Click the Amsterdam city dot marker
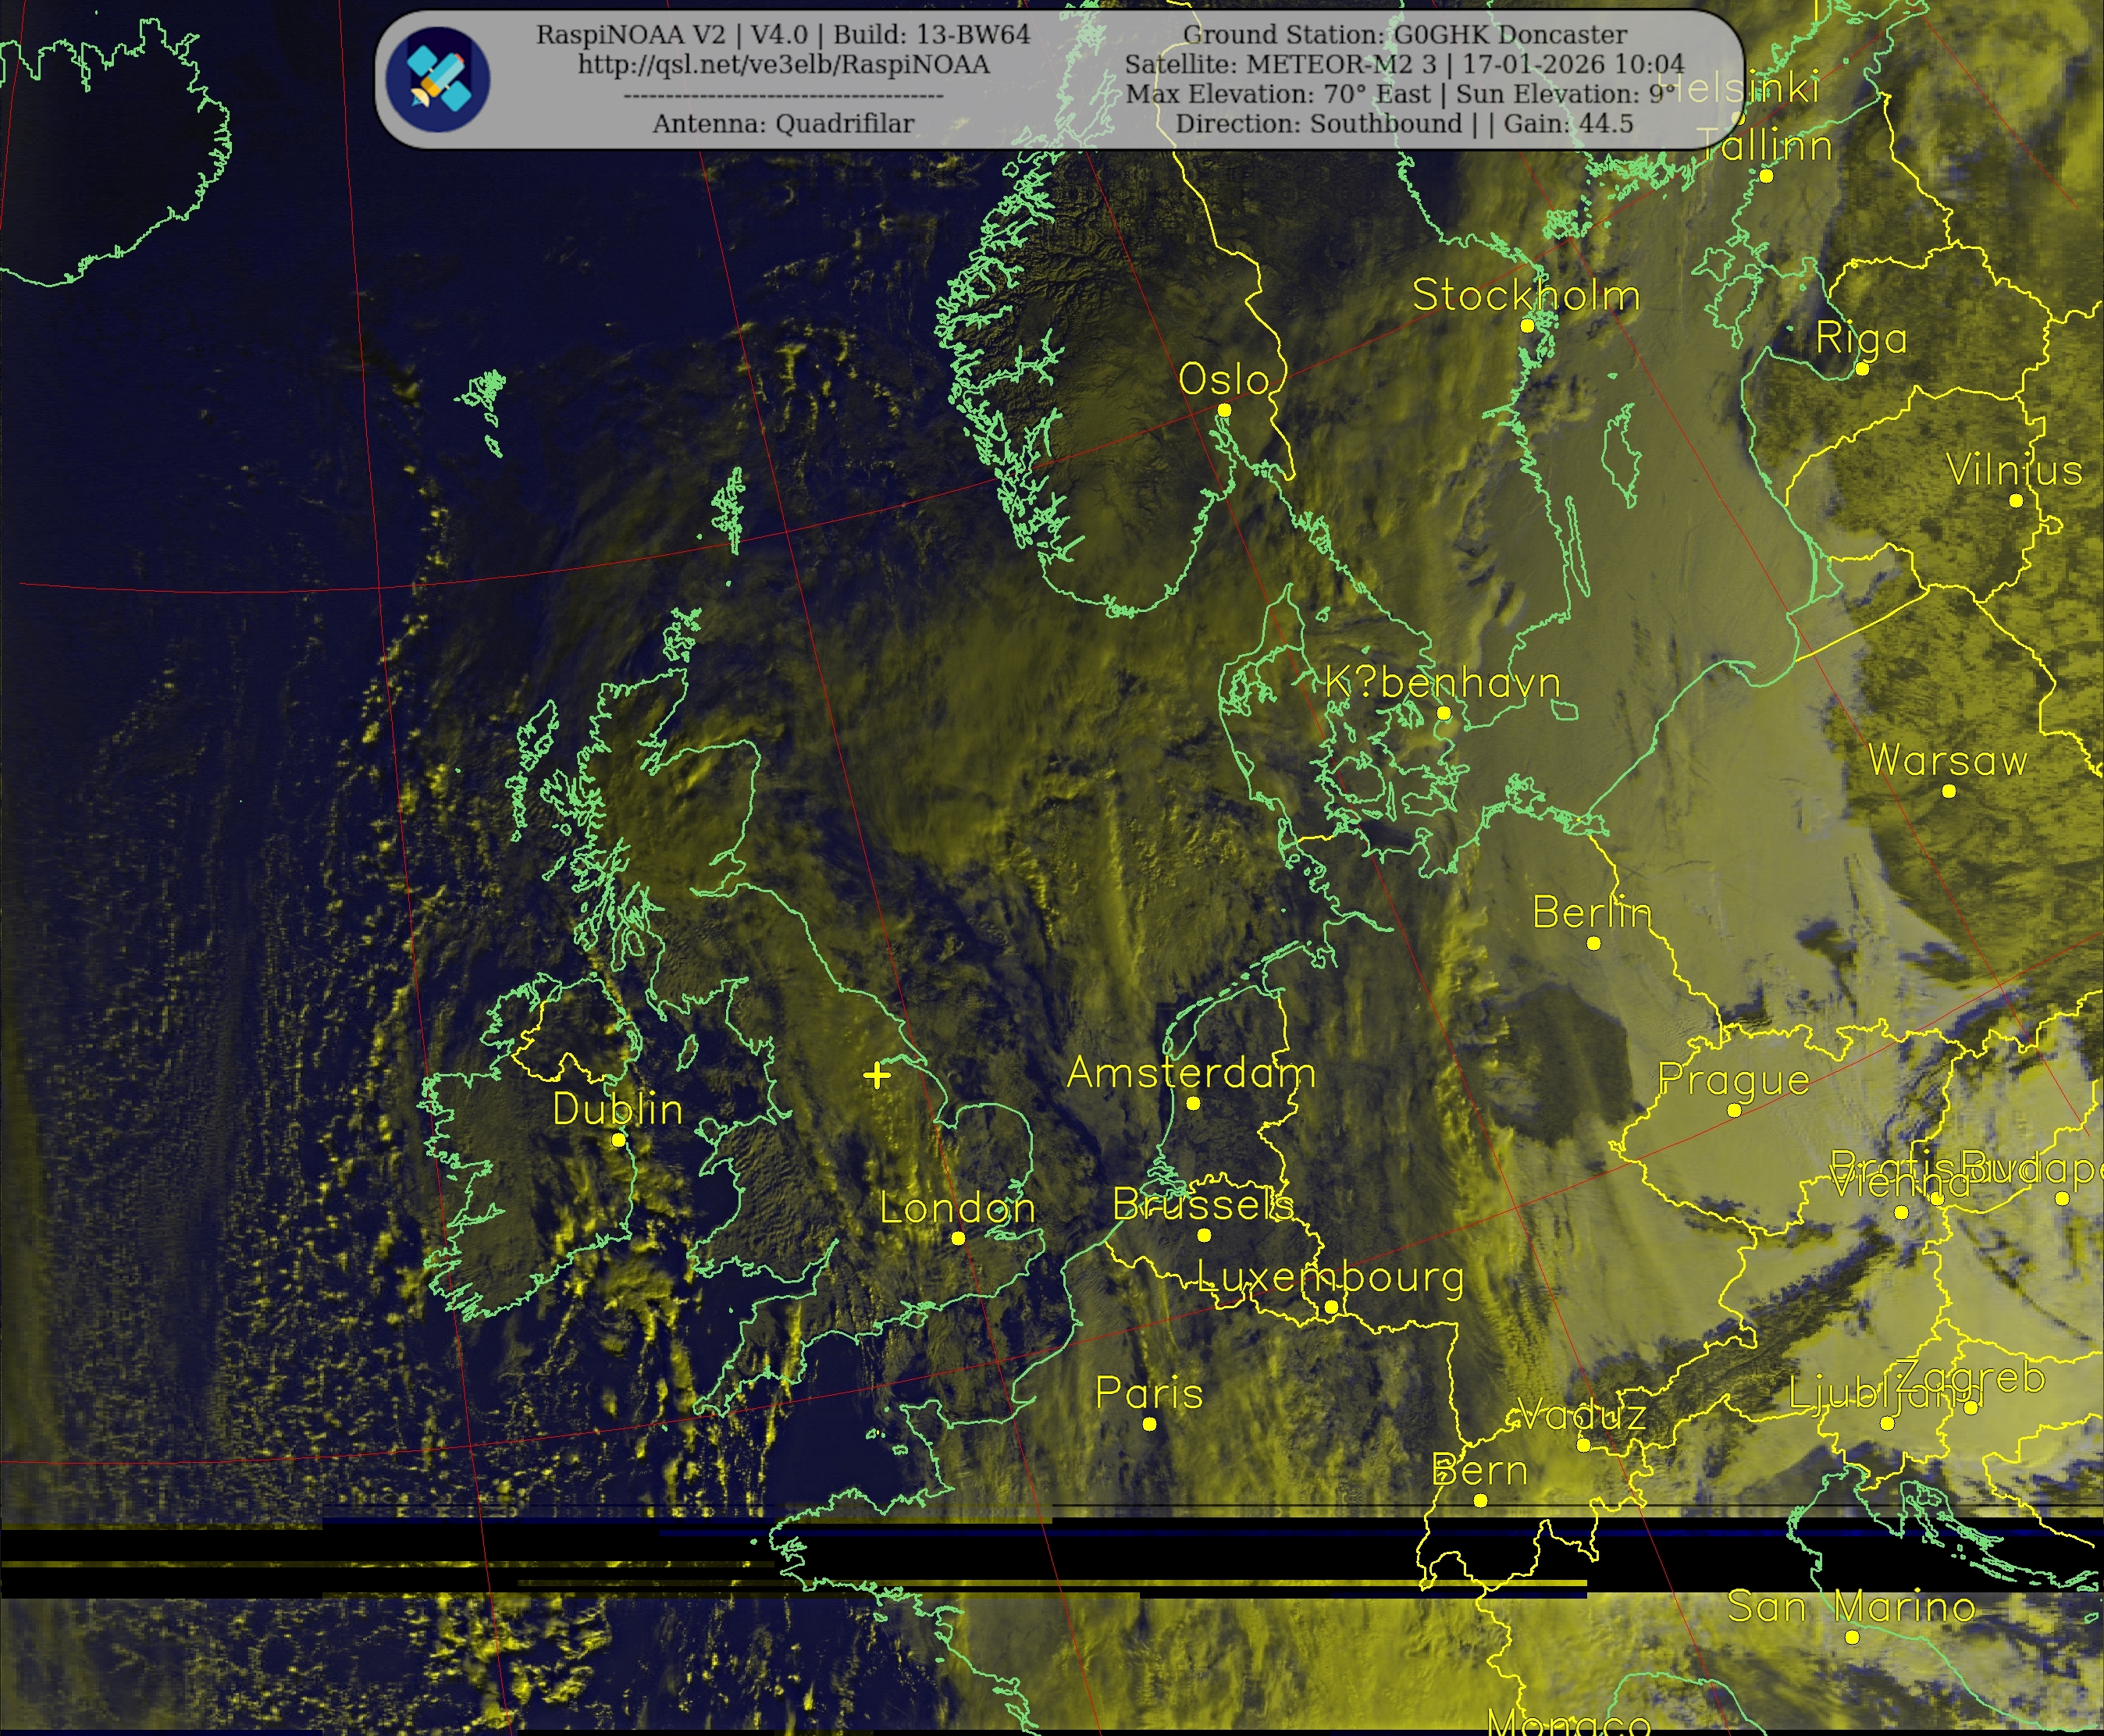This screenshot has width=2104, height=1736. [x=1193, y=1103]
